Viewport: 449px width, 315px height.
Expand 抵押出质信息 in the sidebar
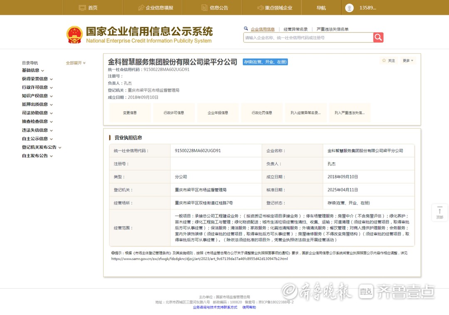tap(37, 104)
